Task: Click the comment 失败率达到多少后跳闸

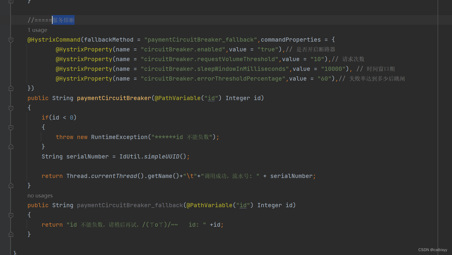Action: click(x=377, y=79)
